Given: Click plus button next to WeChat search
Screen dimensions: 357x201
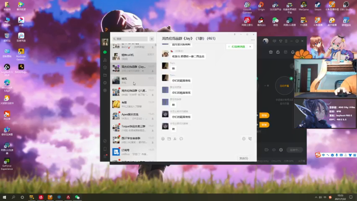Looking at the screenshot, I should pos(152,39).
